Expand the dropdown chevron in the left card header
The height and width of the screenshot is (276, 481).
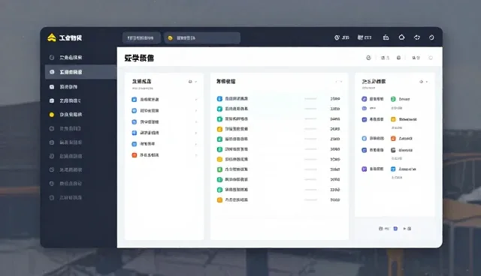click(x=196, y=82)
